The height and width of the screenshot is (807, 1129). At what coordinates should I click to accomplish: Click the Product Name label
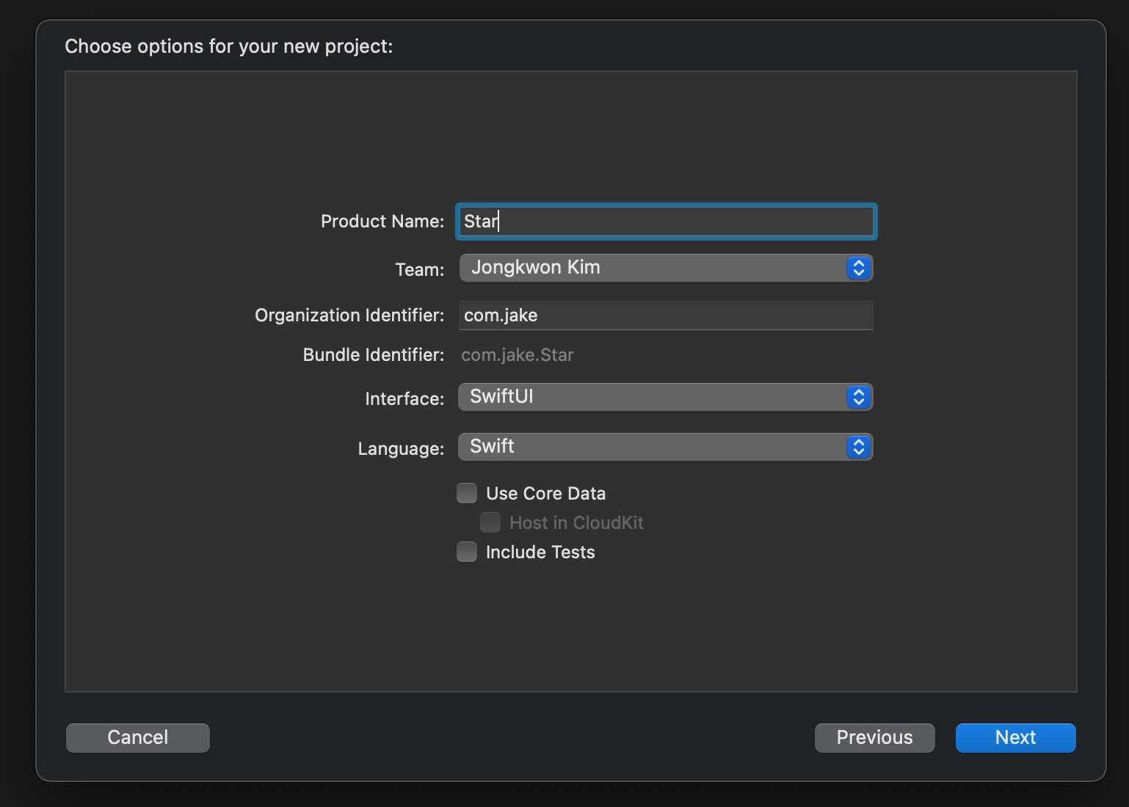(382, 222)
